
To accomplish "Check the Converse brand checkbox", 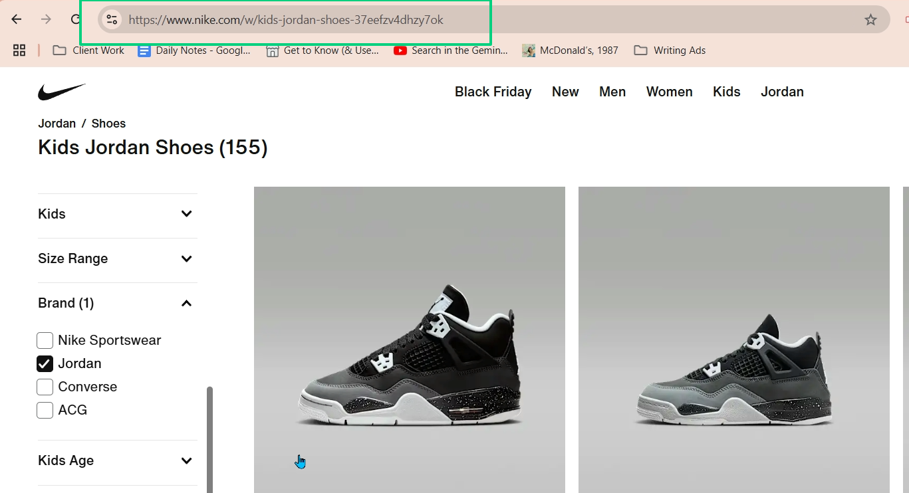I will 45,387.
